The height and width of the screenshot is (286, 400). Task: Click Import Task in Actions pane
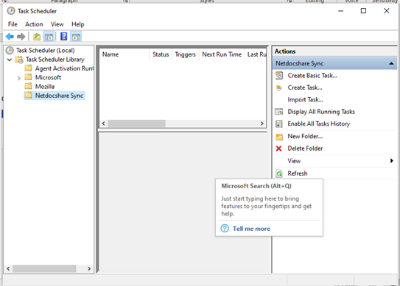[x=306, y=100]
